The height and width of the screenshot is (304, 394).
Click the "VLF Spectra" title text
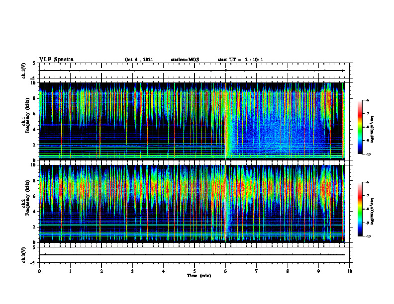pyautogui.click(x=56, y=60)
